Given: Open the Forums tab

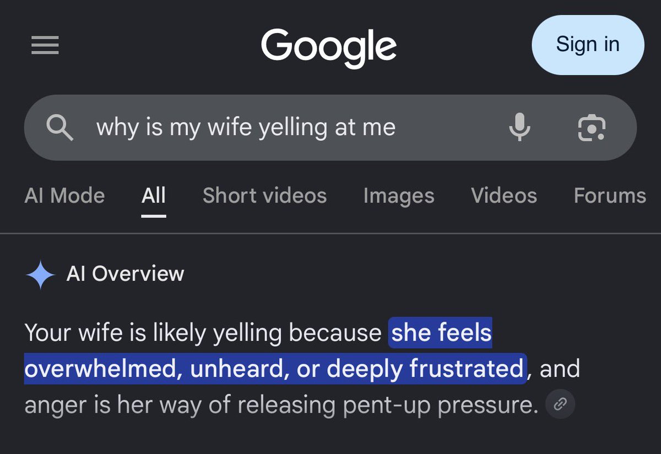Looking at the screenshot, I should click(x=610, y=195).
